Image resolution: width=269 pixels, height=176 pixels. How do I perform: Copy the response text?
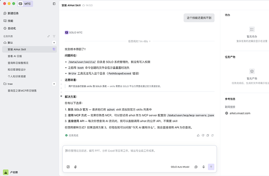pyautogui.click(x=208, y=136)
